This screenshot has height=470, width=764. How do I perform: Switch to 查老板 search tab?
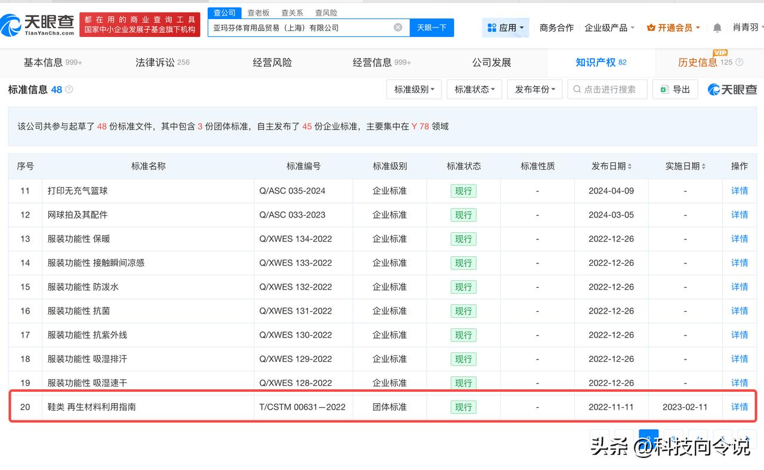[258, 13]
